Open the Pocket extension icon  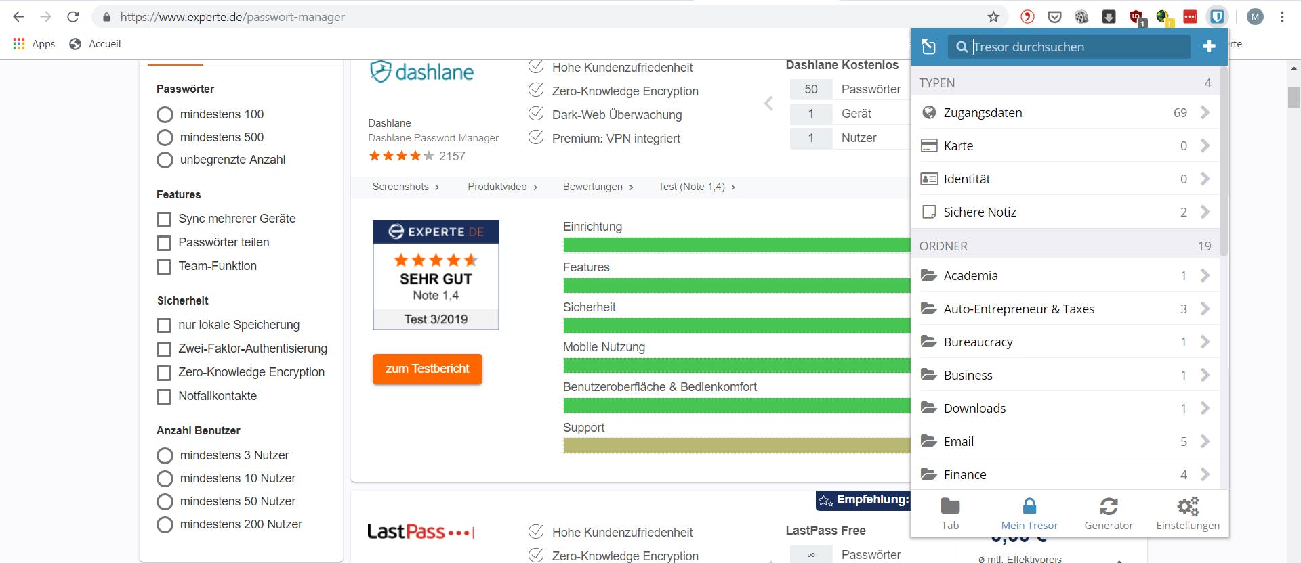(1054, 17)
